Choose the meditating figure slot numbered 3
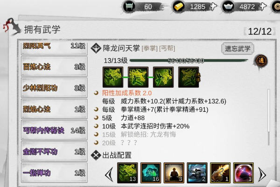This screenshot has width=280, height=187. pyautogui.click(x=174, y=173)
